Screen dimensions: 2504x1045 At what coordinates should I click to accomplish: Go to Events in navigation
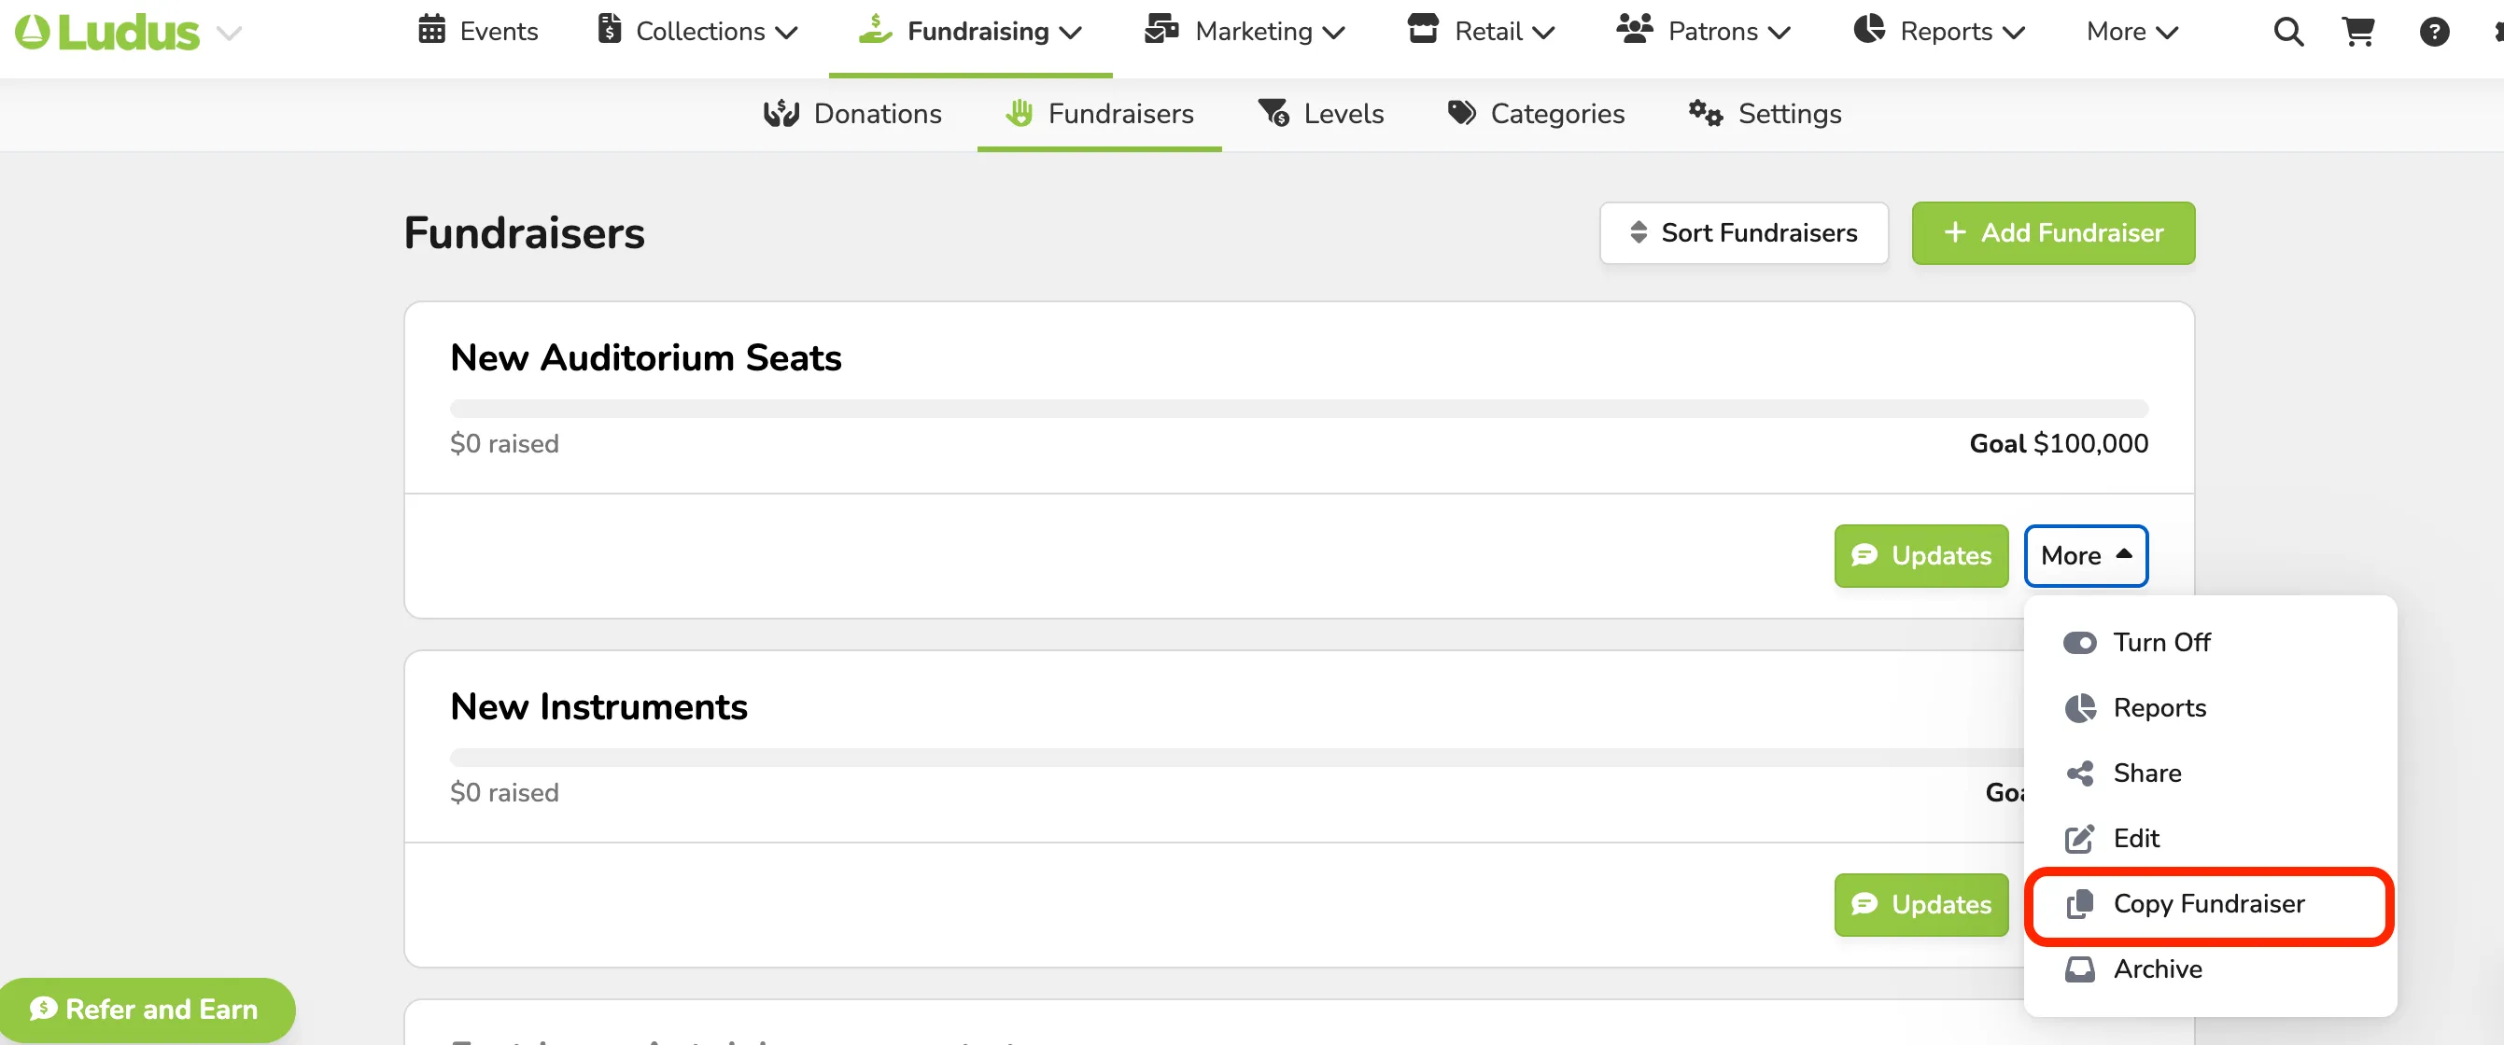[x=499, y=31]
